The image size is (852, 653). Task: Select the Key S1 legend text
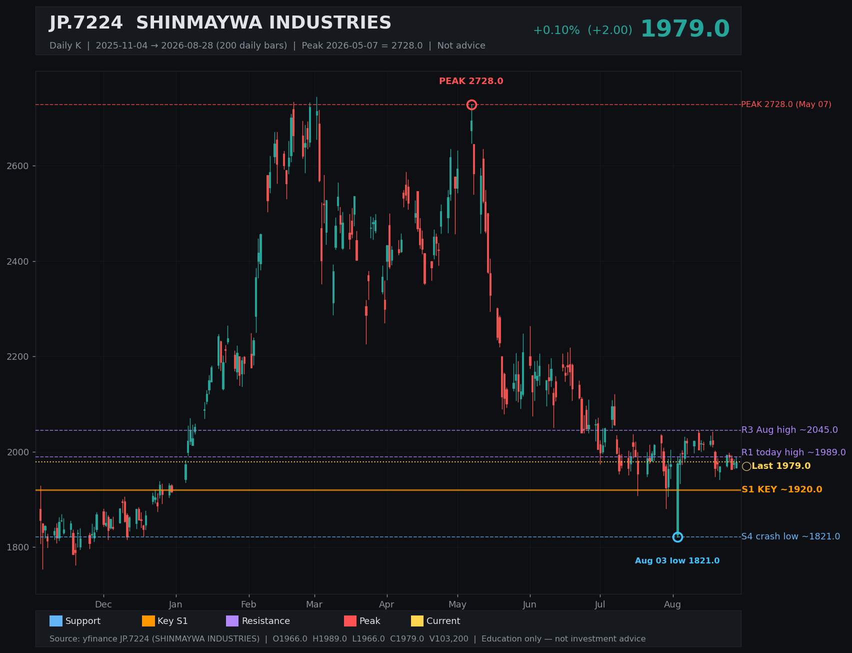[x=172, y=621]
